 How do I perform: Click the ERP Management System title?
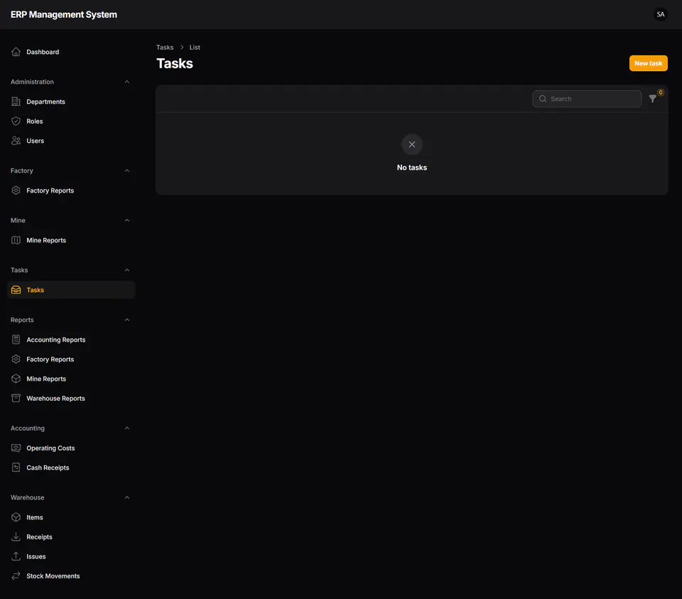tap(64, 14)
